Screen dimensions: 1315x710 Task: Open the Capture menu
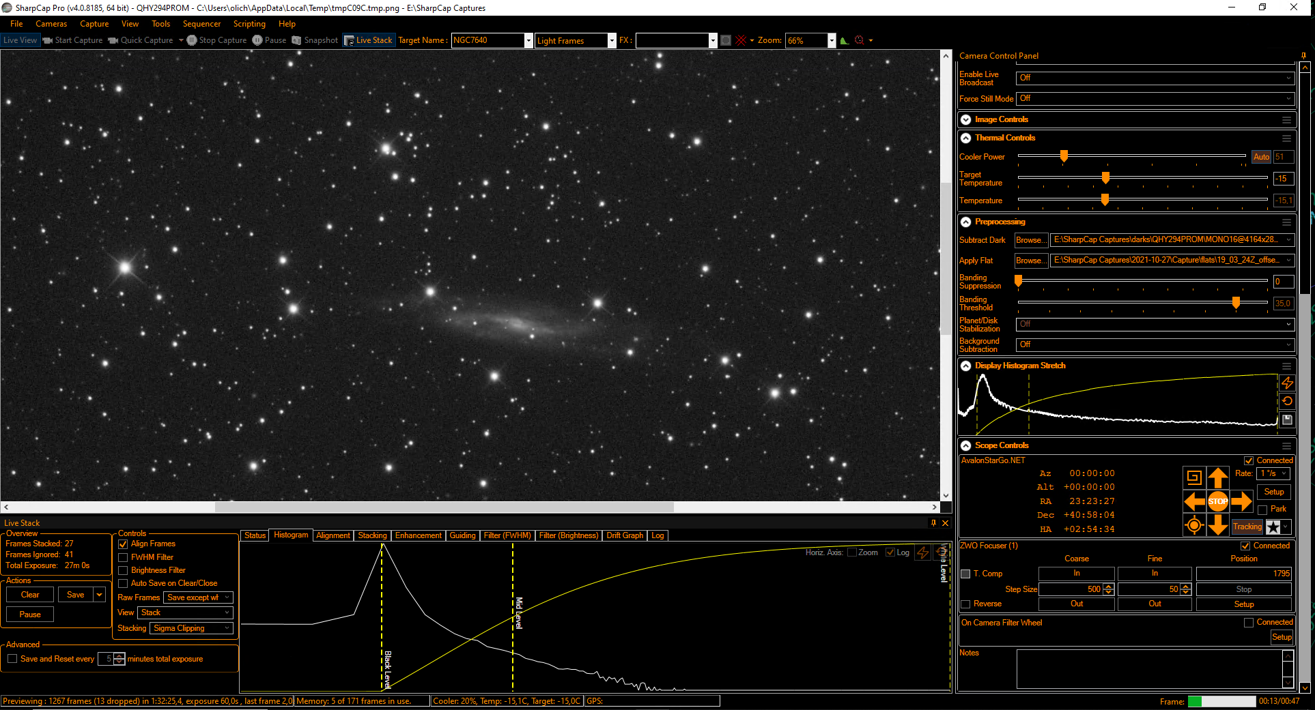click(94, 24)
